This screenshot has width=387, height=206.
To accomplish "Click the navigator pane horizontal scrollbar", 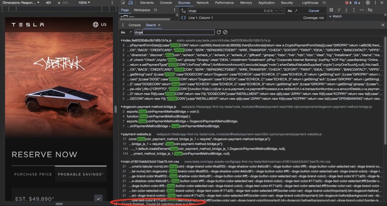I will (145, 19).
